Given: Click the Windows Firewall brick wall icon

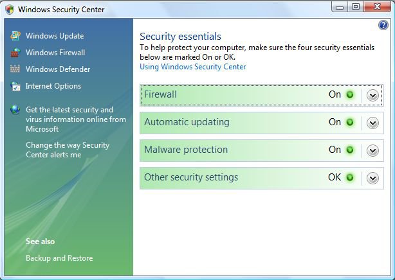Looking at the screenshot, I should point(15,53).
